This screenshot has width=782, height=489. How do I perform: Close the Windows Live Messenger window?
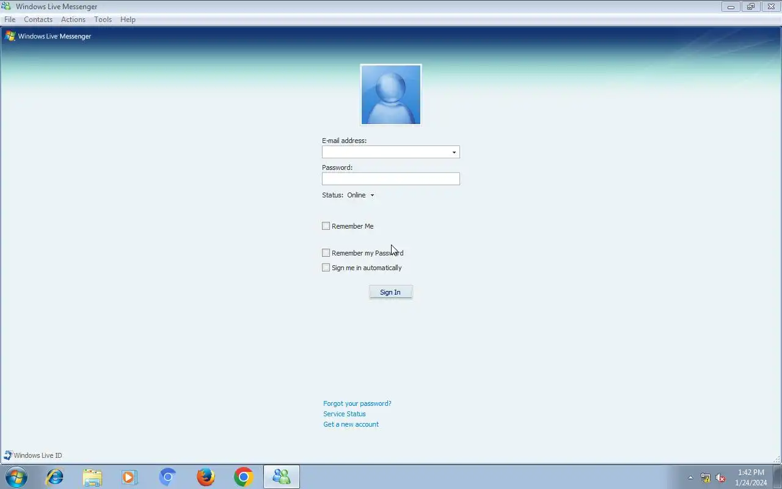770,7
